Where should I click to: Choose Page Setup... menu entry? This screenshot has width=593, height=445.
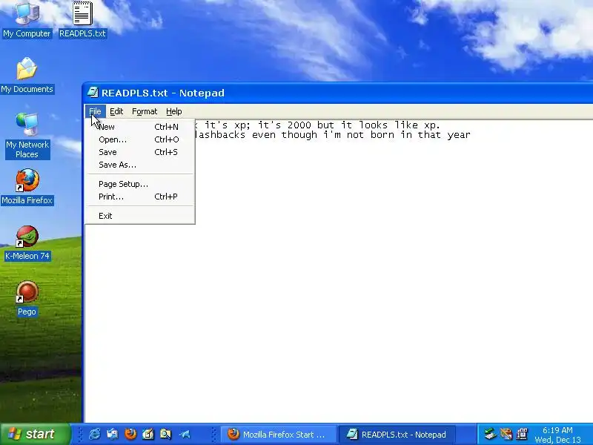(x=140, y=184)
